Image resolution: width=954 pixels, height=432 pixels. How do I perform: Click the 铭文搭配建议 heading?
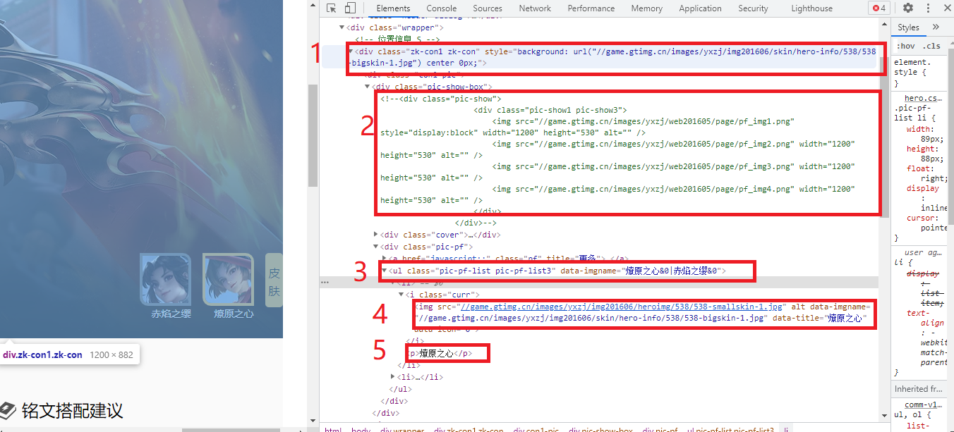(72, 410)
